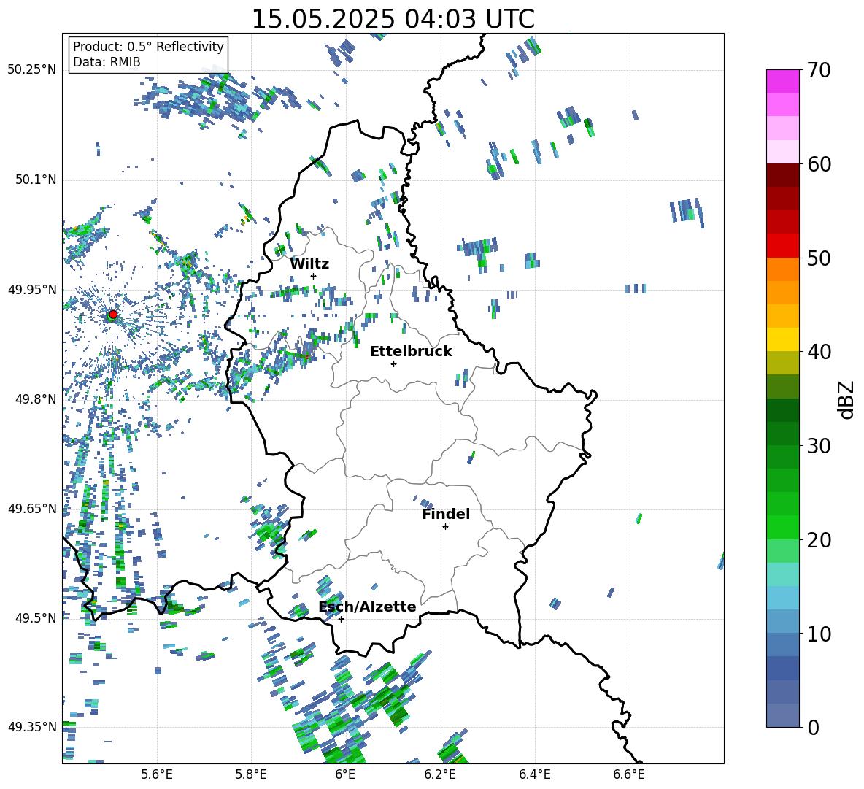Click the 5.8°E longitude label
The image size is (864, 789).
coord(251,774)
